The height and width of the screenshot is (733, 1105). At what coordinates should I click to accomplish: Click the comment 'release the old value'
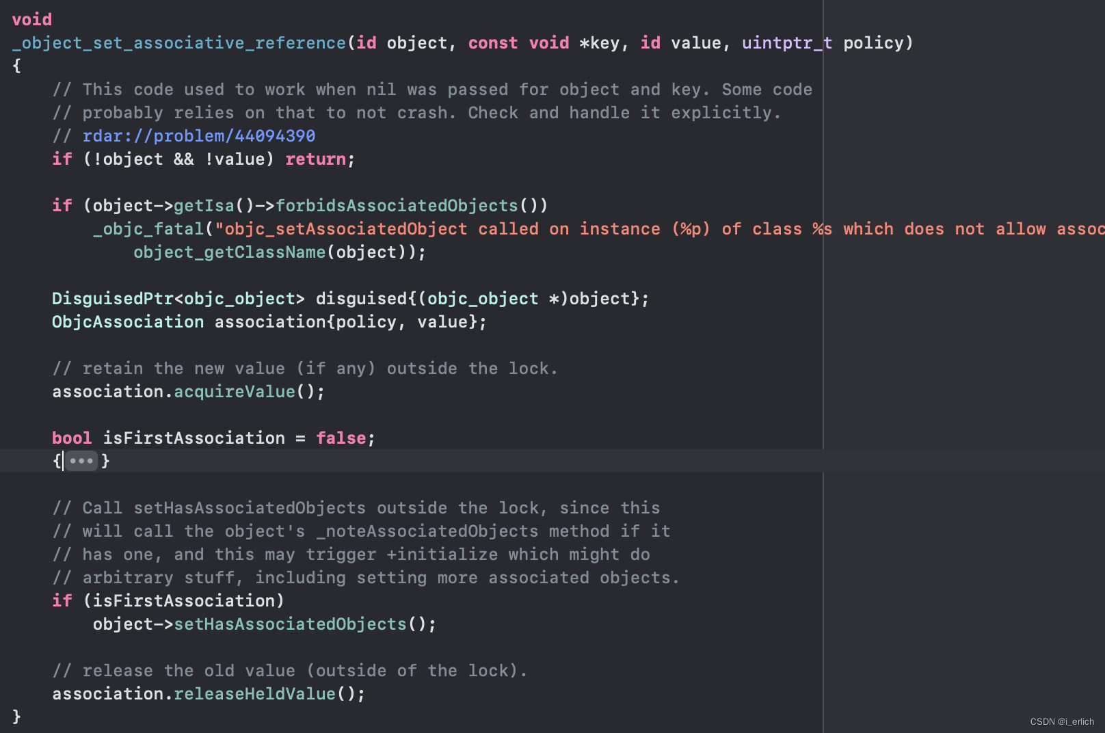pos(290,671)
